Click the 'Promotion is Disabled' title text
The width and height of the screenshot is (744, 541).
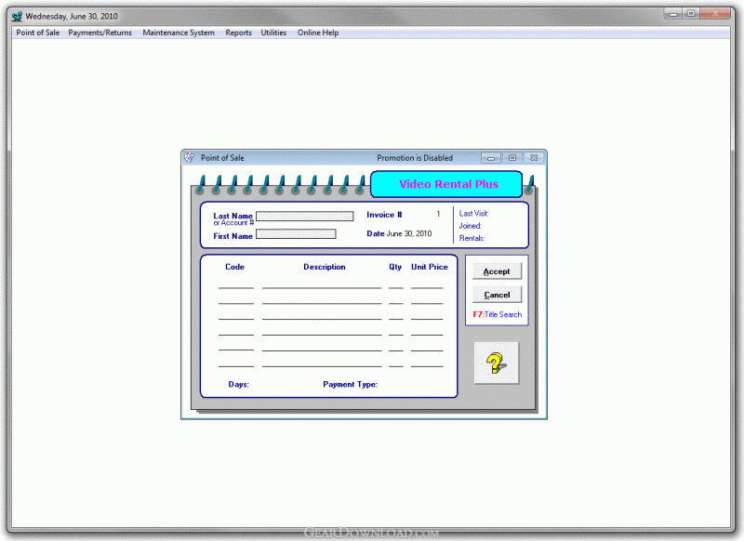(x=415, y=158)
